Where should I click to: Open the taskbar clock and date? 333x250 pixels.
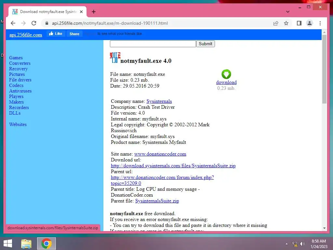click(x=319, y=244)
